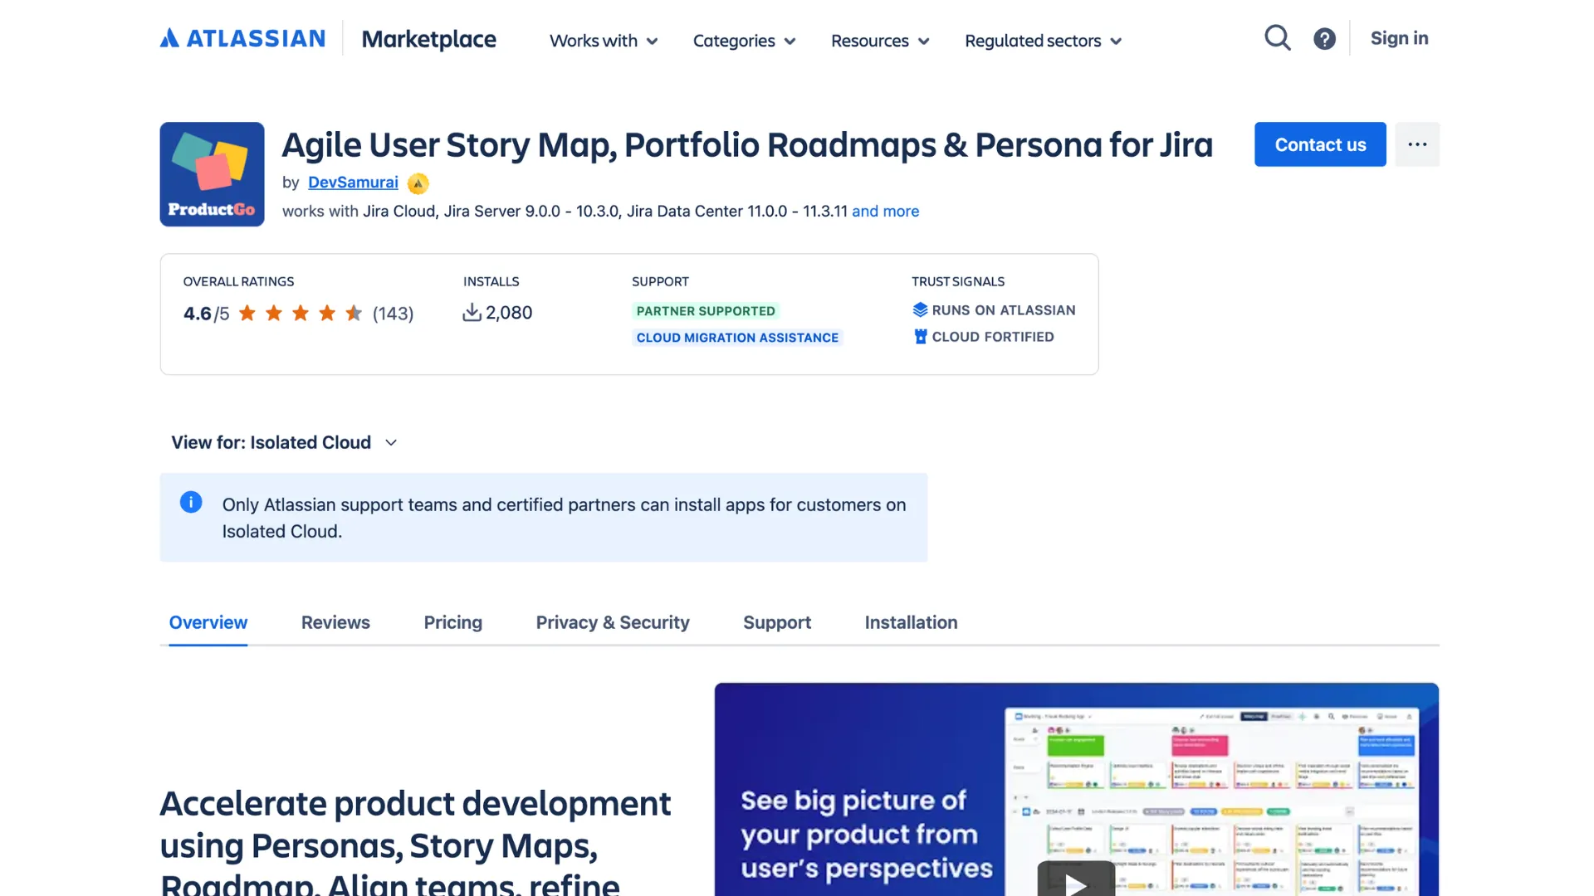Viewport: 1594px width, 896px height.
Task: Open the Privacy & Security tab
Action: [x=613, y=623]
